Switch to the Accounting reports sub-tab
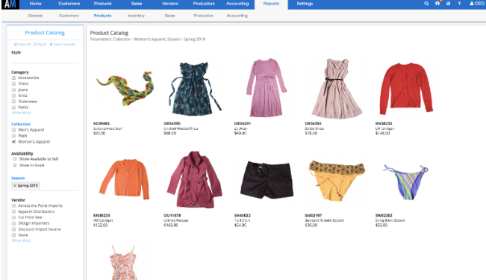This screenshot has height=280, width=486. tap(237, 16)
